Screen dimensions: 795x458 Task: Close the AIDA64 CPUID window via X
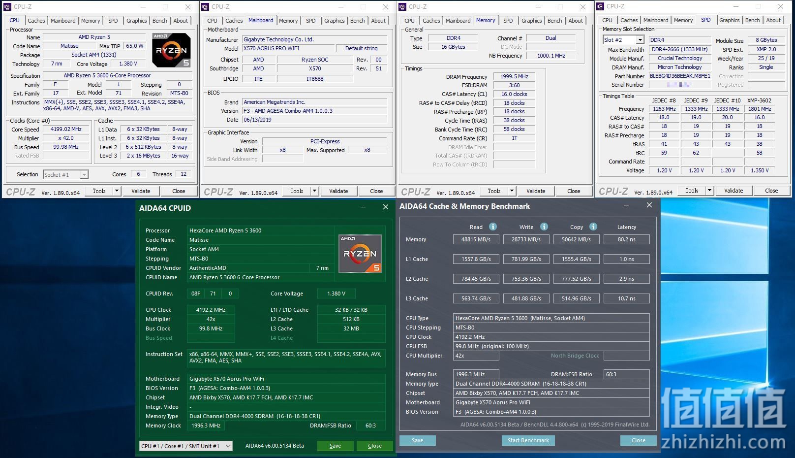point(386,207)
